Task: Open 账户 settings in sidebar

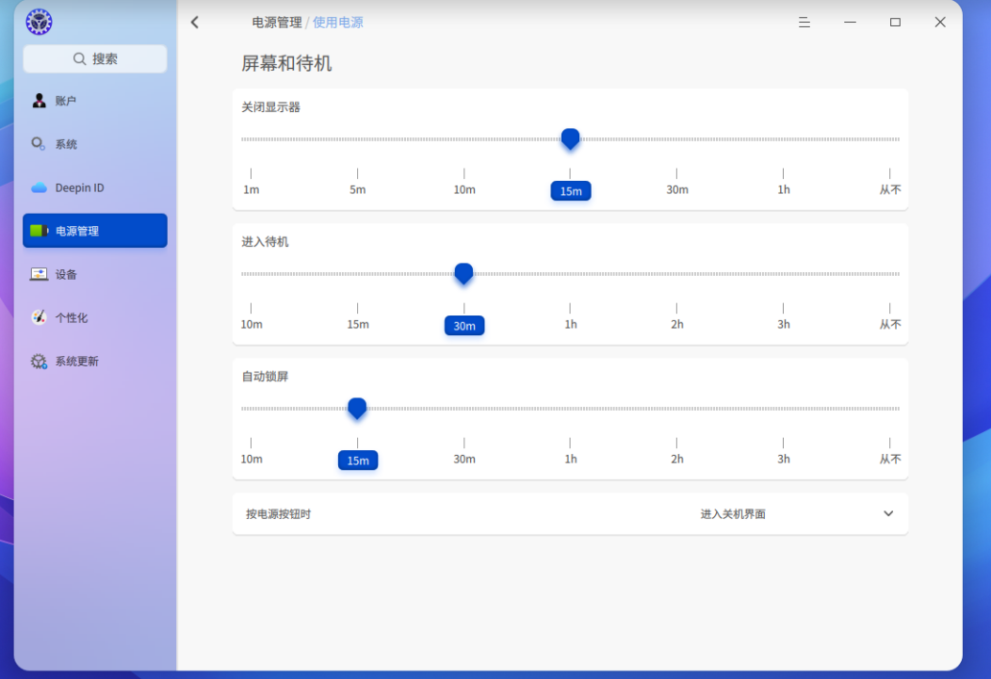Action: [95, 101]
